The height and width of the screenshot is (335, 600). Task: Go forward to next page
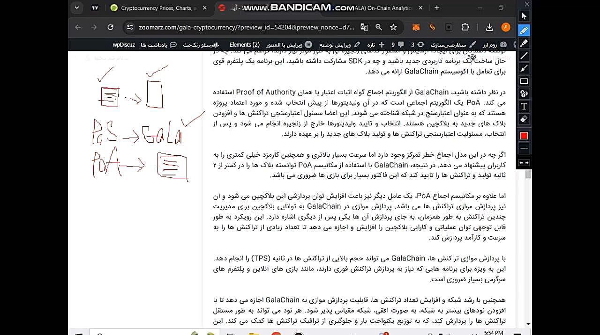pos(94,27)
